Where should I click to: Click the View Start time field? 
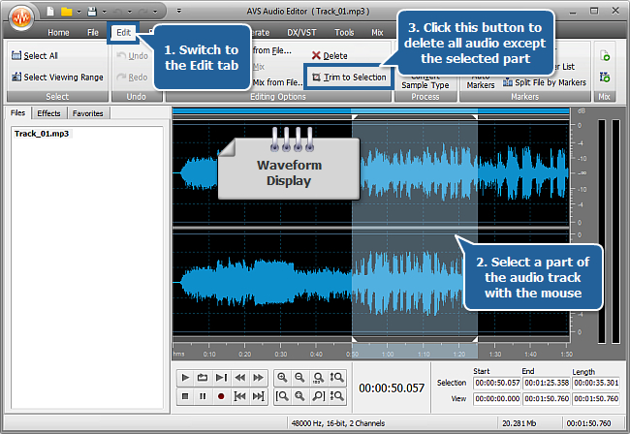(x=497, y=399)
